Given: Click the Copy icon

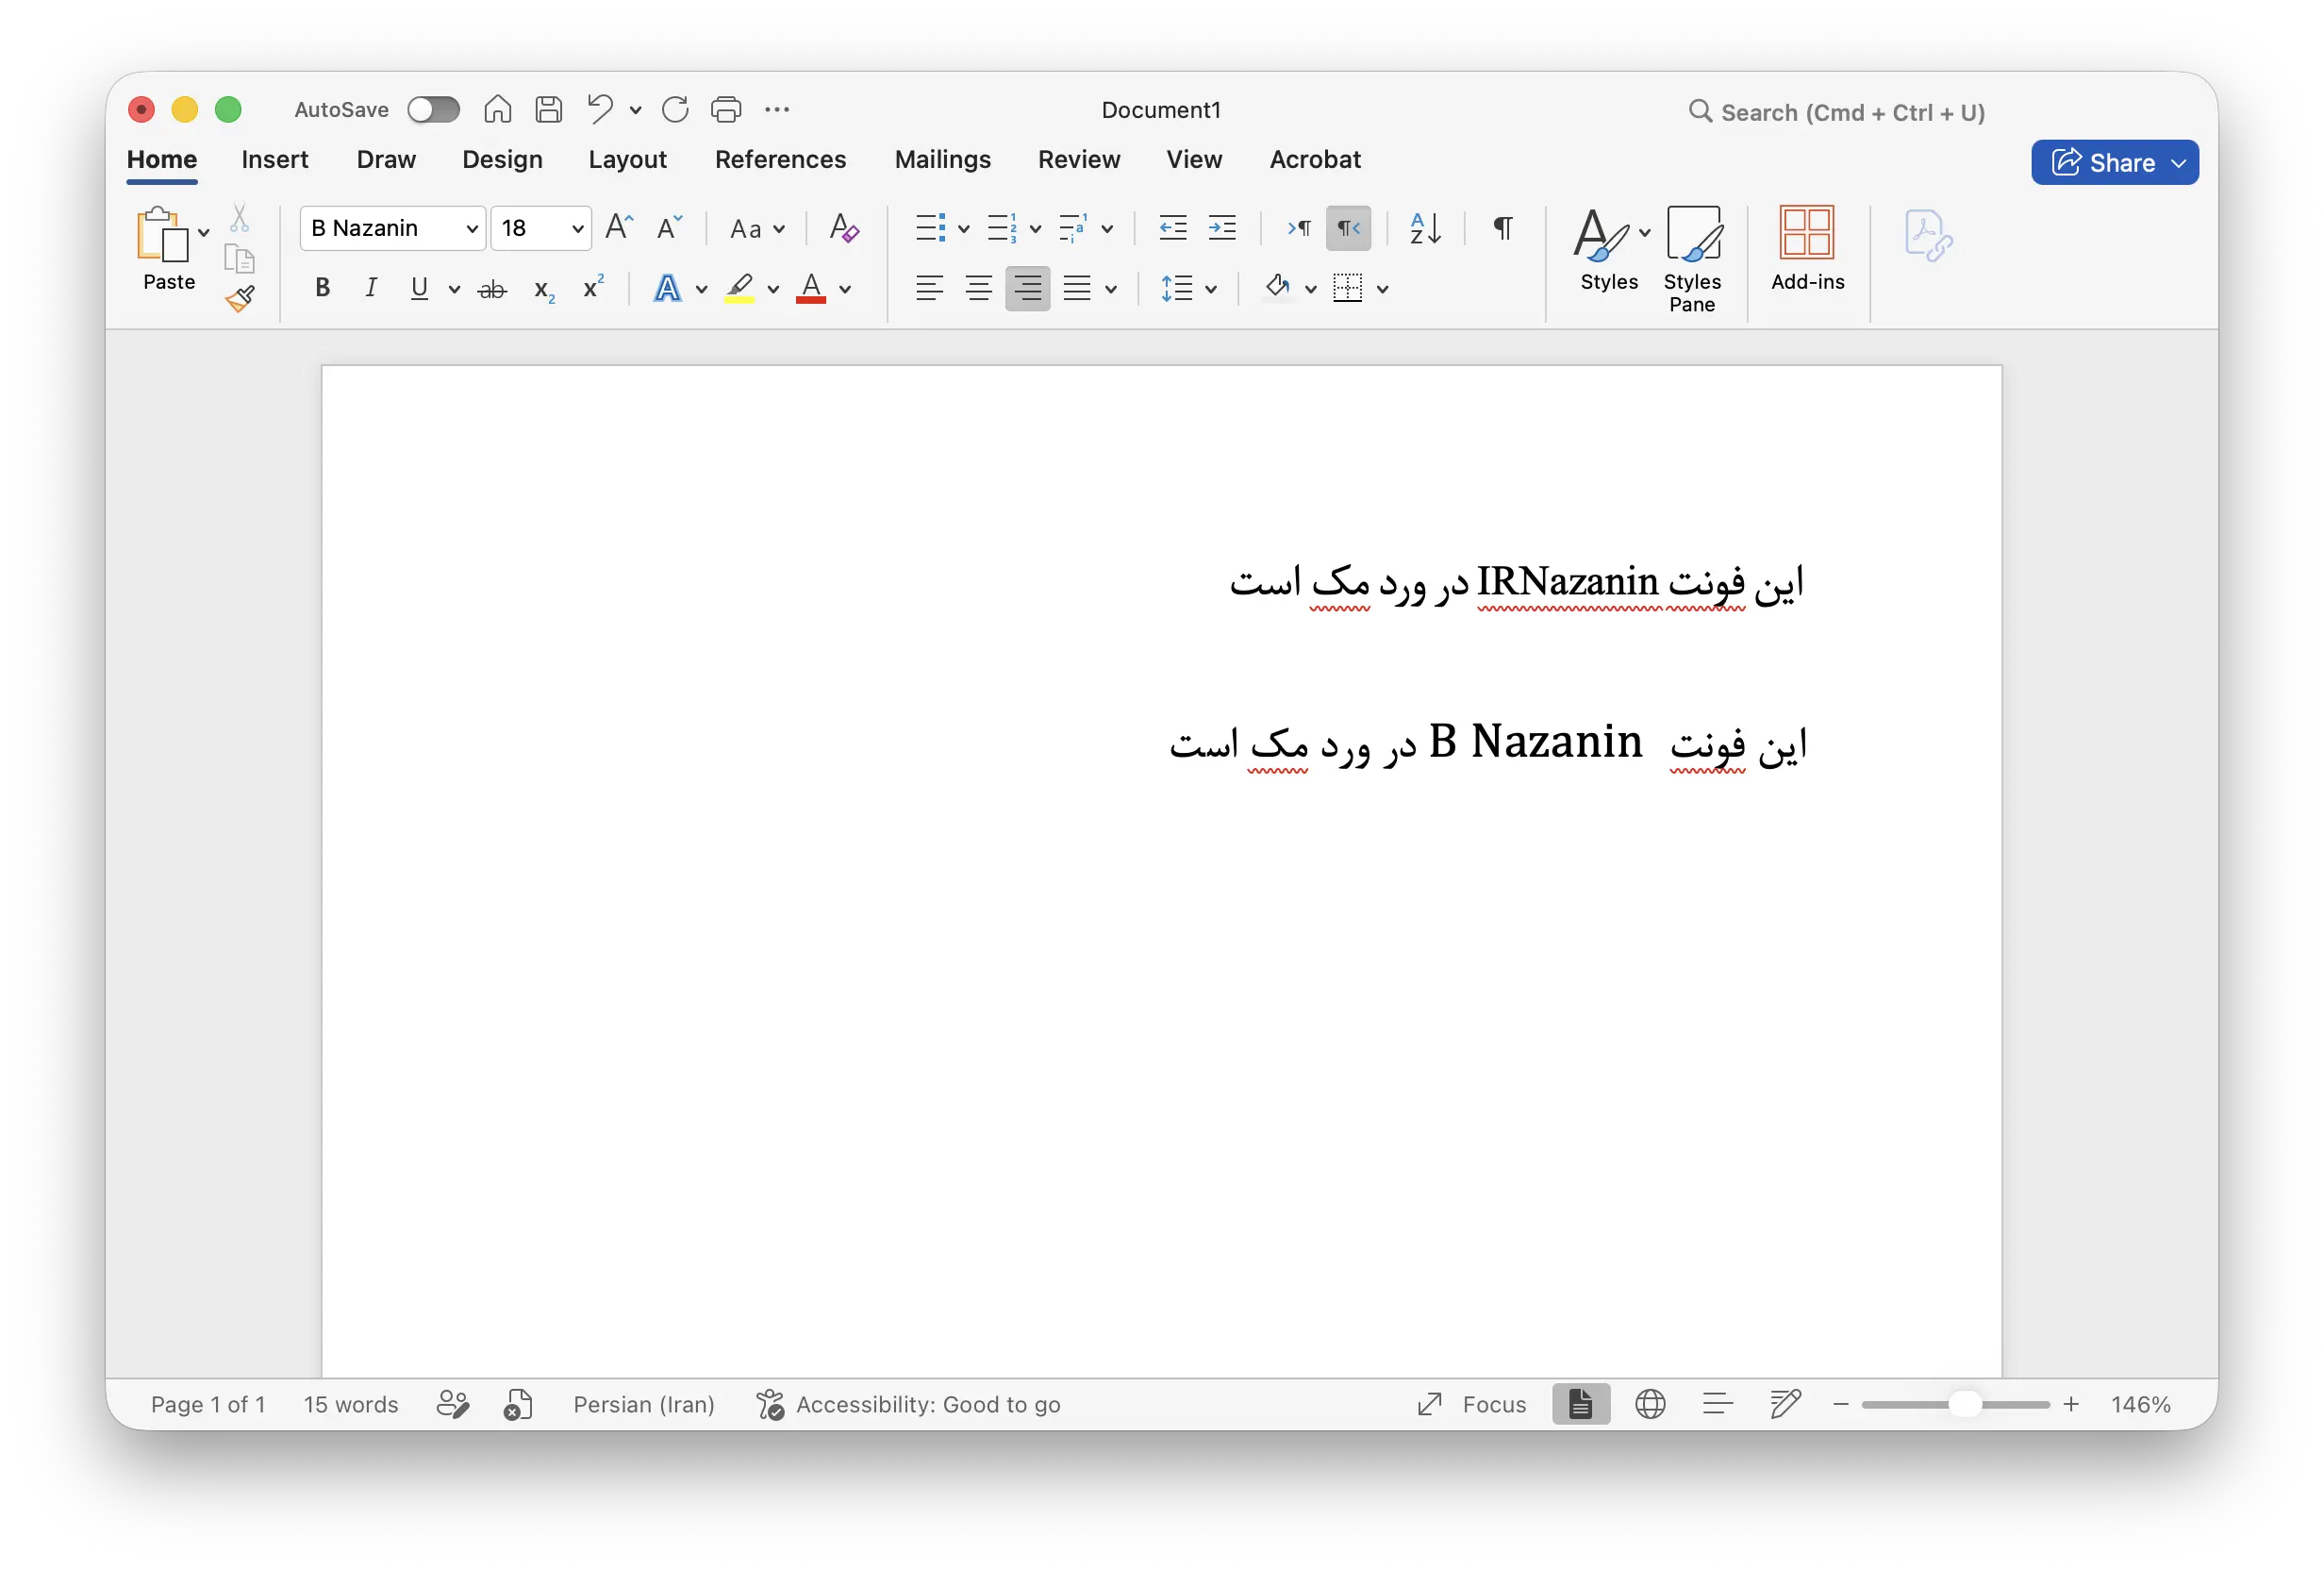Looking at the screenshot, I should tap(240, 259).
